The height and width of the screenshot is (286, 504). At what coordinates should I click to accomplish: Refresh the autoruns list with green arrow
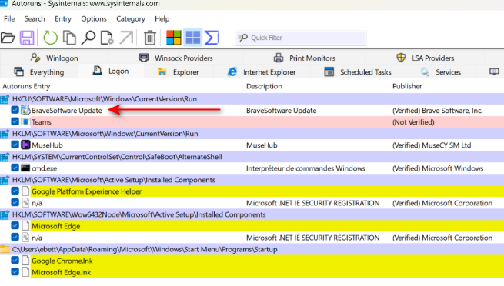[x=50, y=38]
